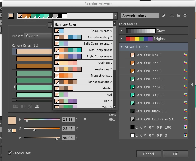Viewport: 196px width, 161px height.
Task: Choose the Left Complement harmony rule
Action: tap(83, 50)
